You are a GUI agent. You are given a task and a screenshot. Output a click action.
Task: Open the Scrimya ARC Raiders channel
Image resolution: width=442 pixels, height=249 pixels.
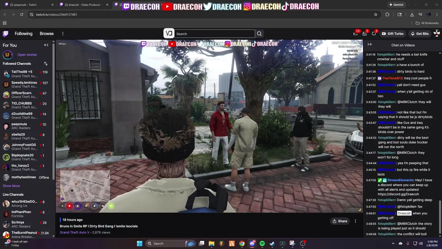click(x=26, y=224)
